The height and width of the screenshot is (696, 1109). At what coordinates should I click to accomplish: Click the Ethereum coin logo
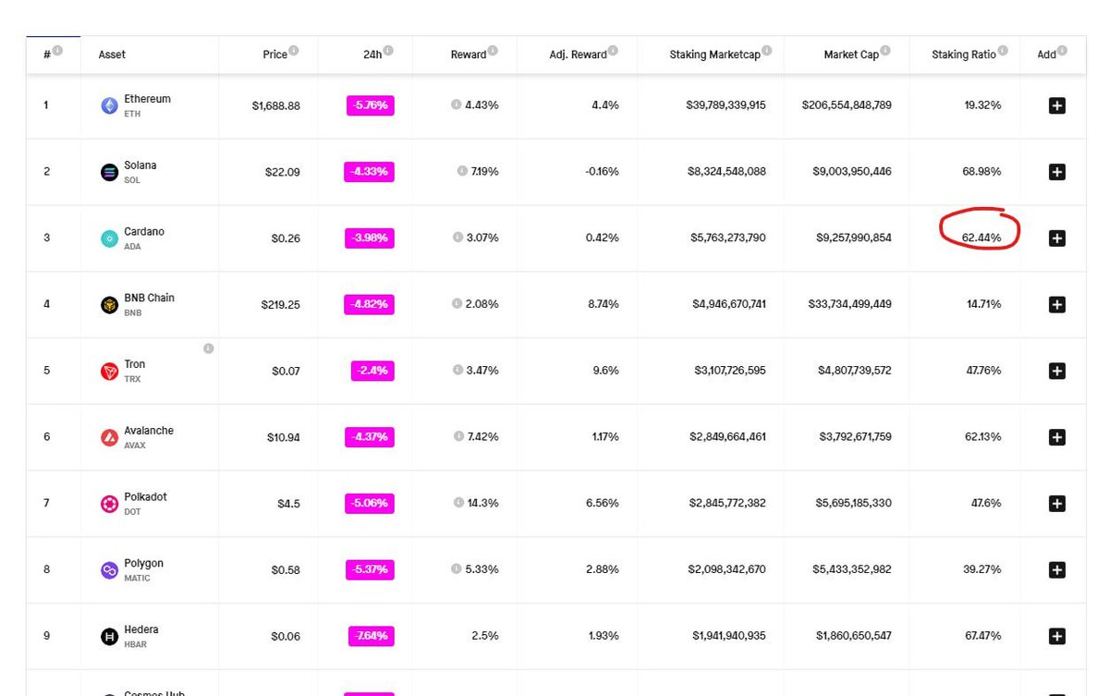[x=109, y=105]
